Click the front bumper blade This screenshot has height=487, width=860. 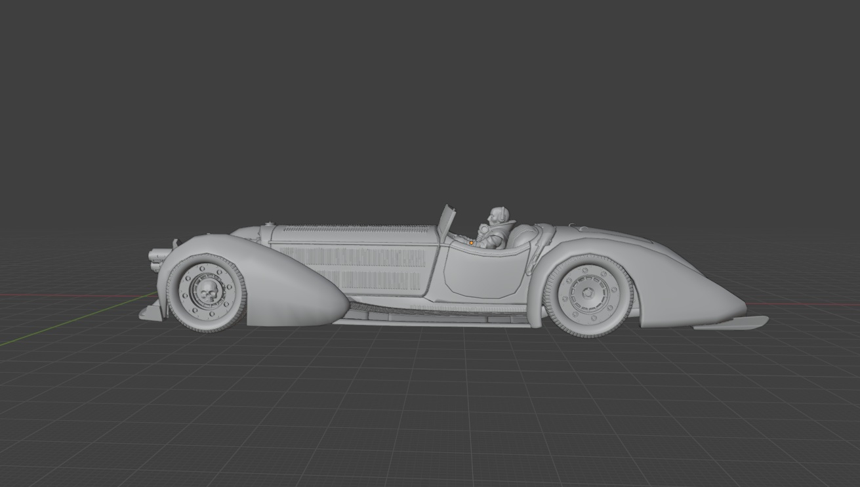point(148,314)
